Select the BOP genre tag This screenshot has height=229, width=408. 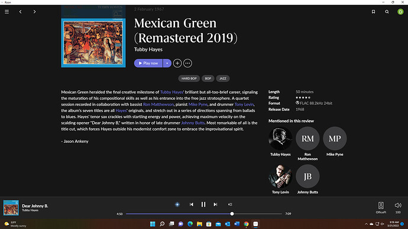(x=208, y=78)
